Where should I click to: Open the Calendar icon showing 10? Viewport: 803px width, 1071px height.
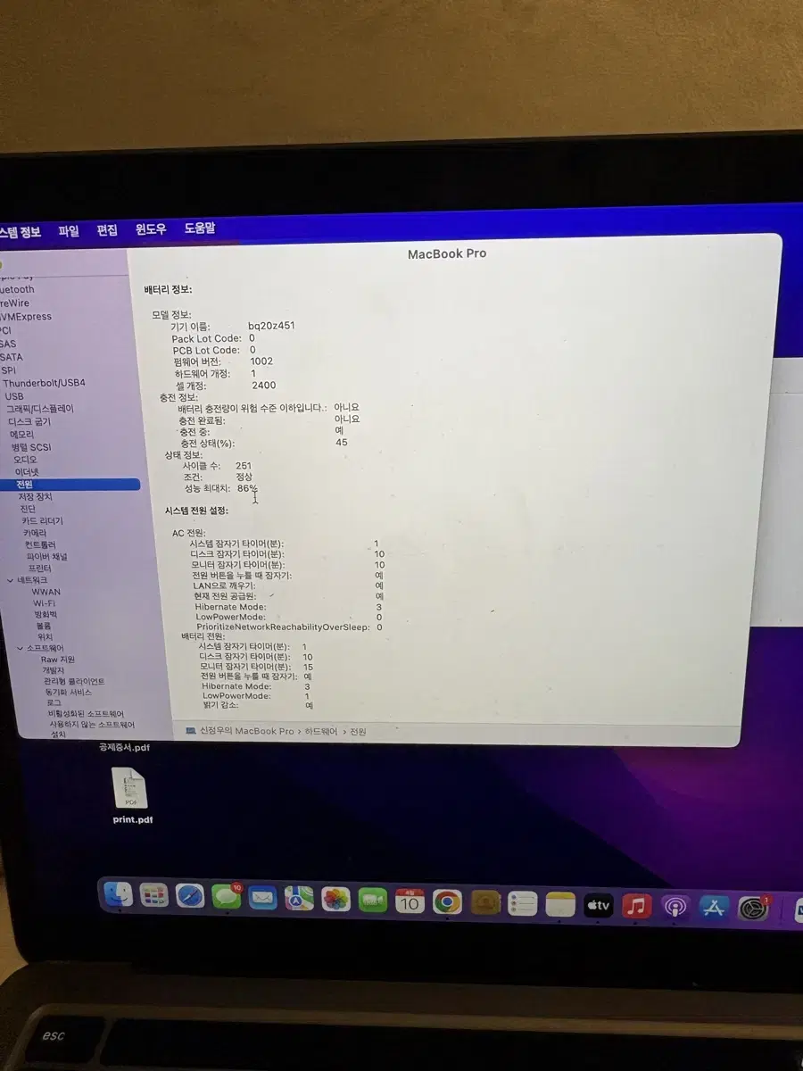click(x=410, y=901)
